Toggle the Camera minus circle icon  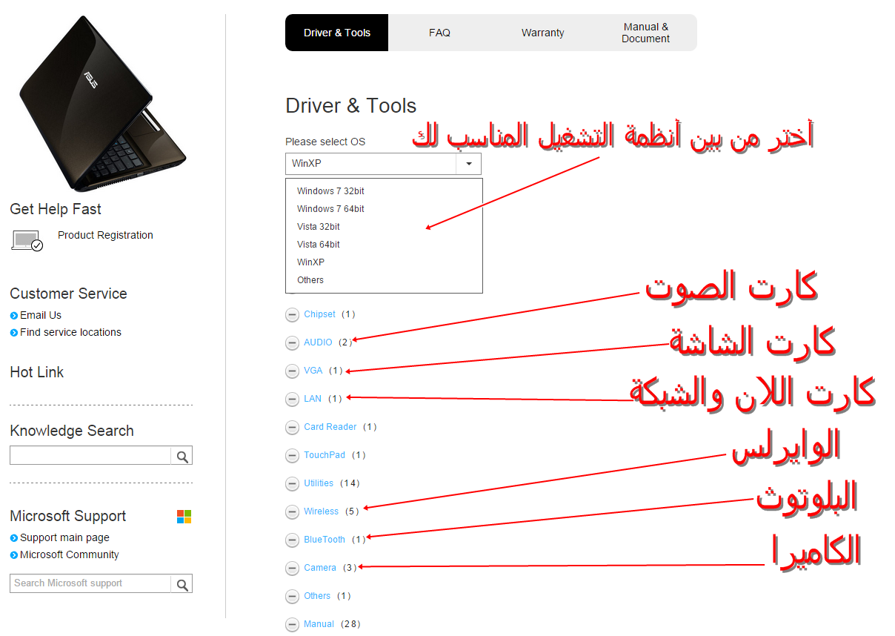(x=292, y=568)
